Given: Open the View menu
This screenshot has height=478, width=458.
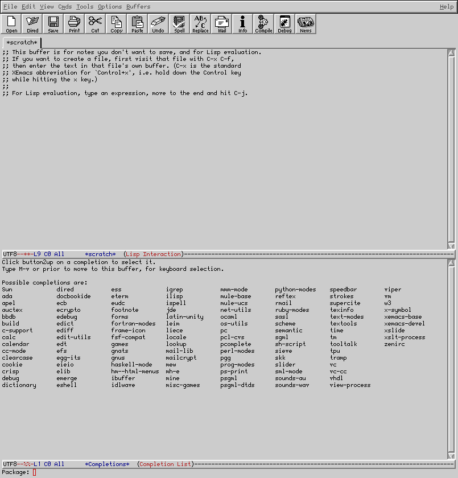Looking at the screenshot, I should pos(47,6).
